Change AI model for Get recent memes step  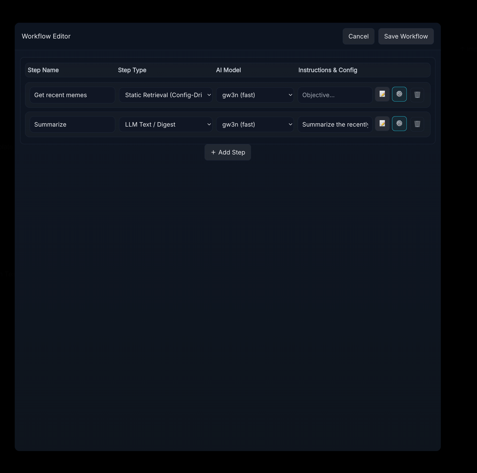click(255, 95)
